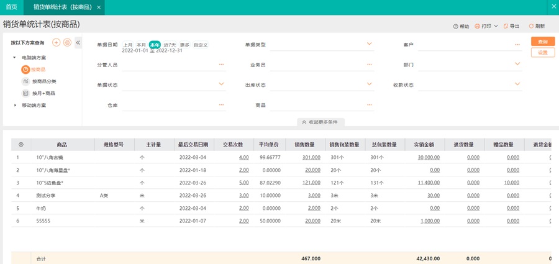Image resolution: width=559 pixels, height=264 pixels.
Task: Click the 打印 printer icon
Action: [x=478, y=26]
